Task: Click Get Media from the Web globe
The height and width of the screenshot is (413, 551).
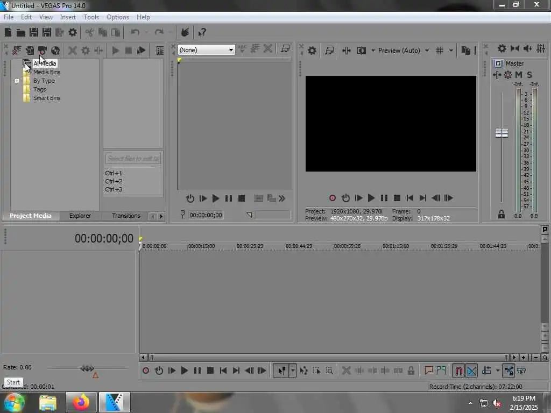Action: pos(55,51)
